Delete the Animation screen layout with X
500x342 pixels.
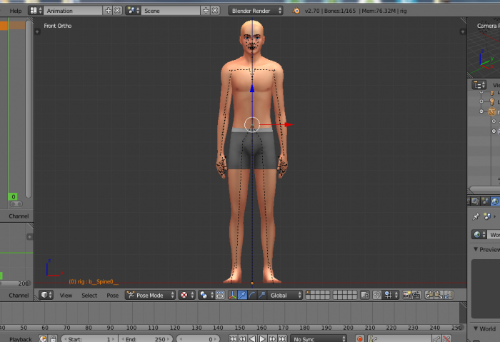[x=118, y=11]
